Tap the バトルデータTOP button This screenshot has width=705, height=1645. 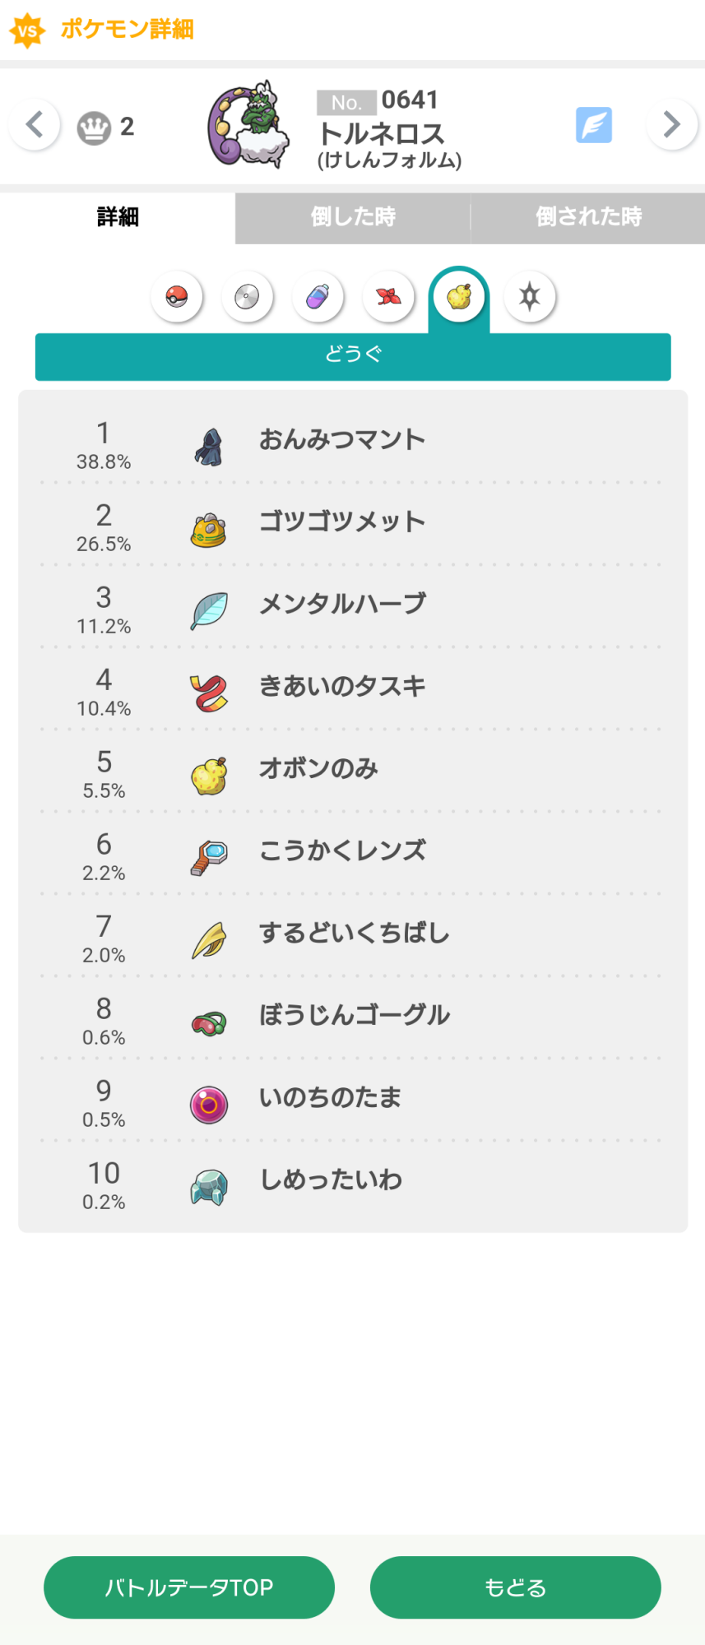coord(189,1587)
